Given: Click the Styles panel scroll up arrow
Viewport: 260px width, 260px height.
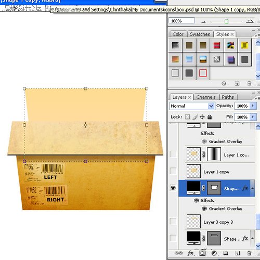Looking at the screenshot, I should tap(258, 42).
